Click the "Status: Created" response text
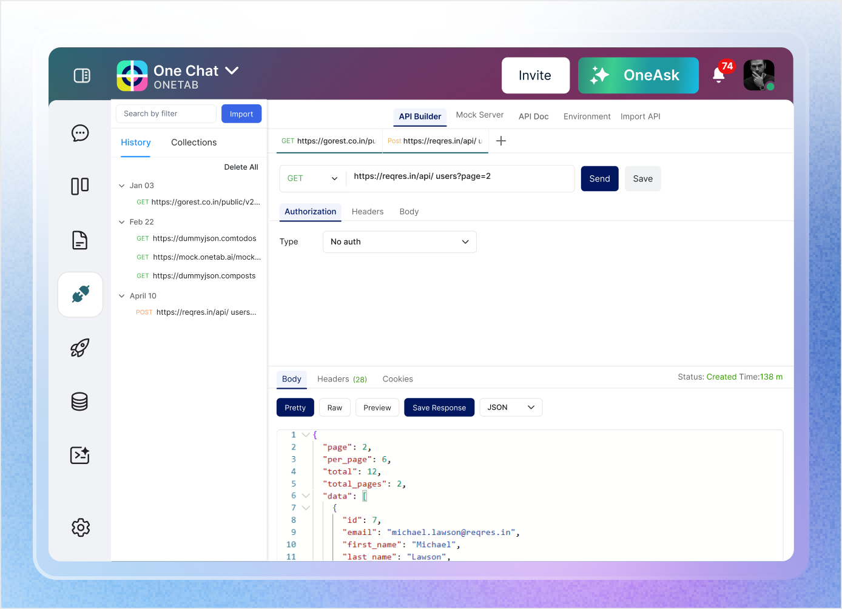This screenshot has width=842, height=609. point(707,377)
